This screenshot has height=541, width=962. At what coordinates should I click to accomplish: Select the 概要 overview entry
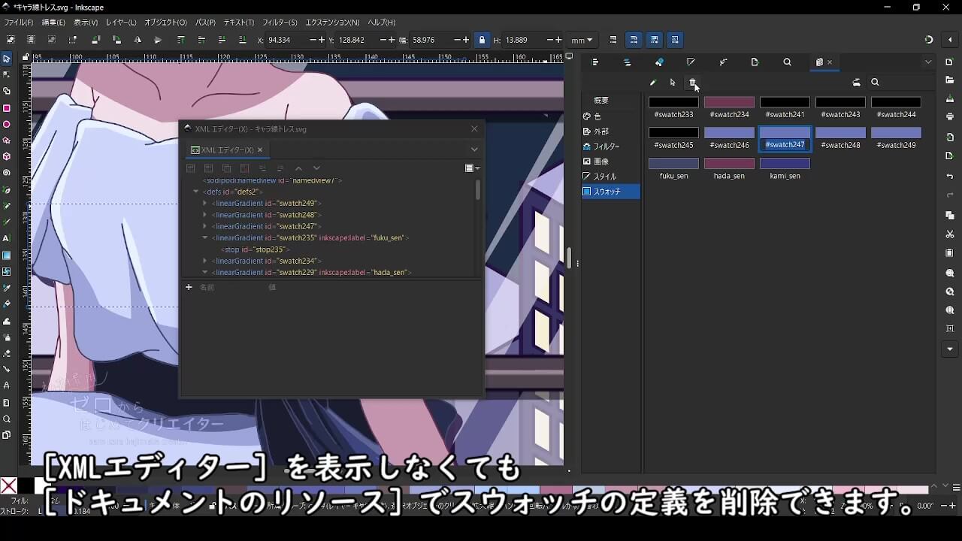pyautogui.click(x=611, y=101)
